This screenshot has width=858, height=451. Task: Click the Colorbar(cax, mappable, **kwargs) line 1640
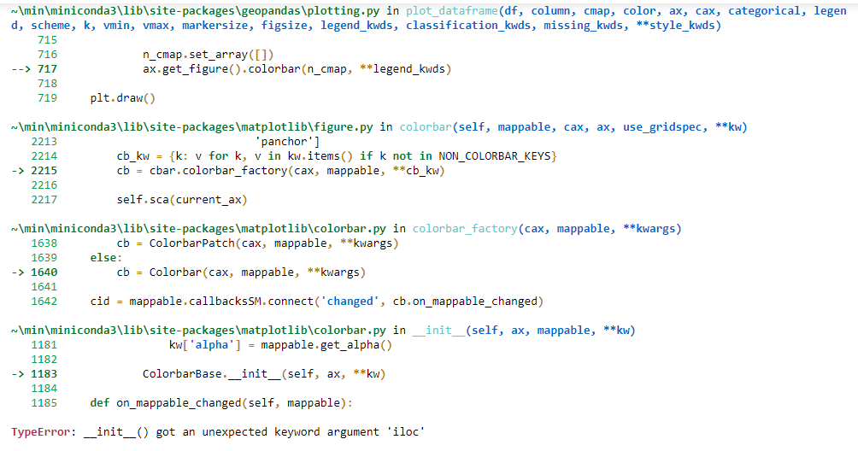(241, 272)
